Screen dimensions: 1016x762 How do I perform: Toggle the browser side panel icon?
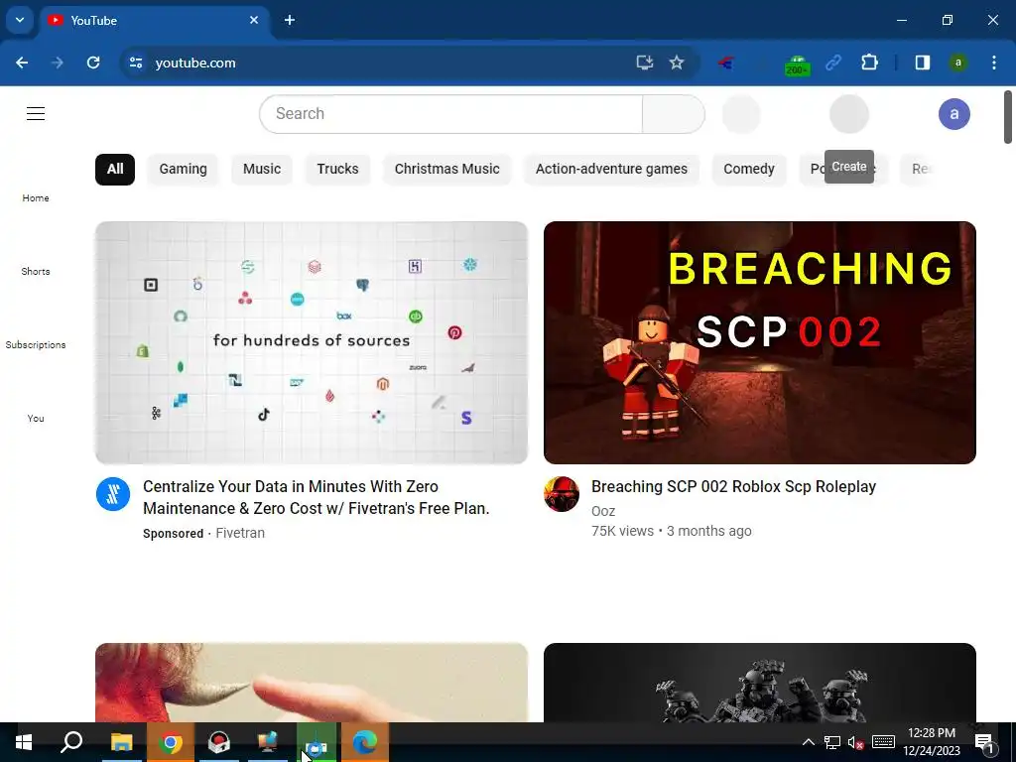coord(923,63)
